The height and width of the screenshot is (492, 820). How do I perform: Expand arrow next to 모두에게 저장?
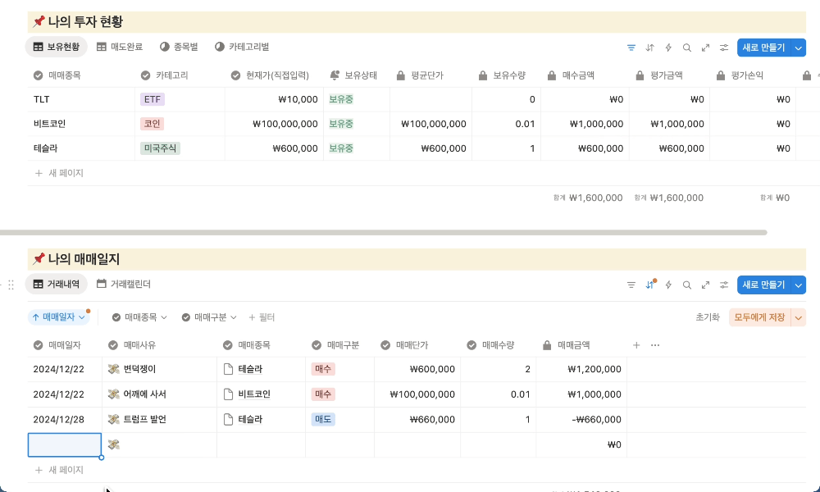799,317
